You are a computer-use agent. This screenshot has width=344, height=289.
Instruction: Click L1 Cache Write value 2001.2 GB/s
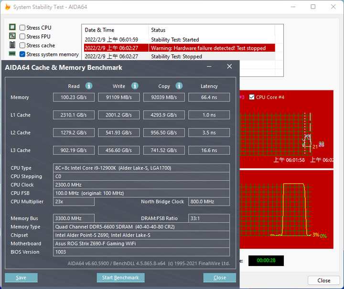pyautogui.click(x=118, y=115)
